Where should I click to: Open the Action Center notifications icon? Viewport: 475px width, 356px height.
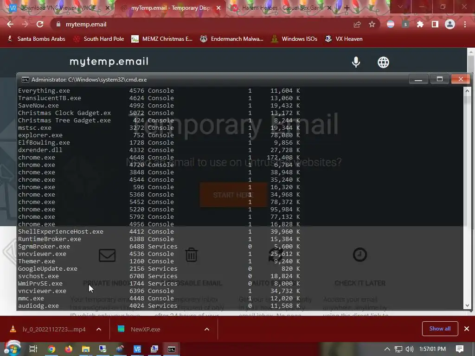(x=460, y=349)
